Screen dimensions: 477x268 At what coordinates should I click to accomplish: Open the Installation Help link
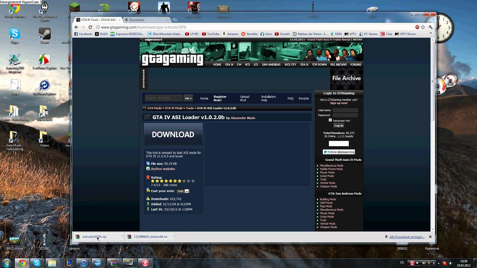pyautogui.click(x=268, y=98)
